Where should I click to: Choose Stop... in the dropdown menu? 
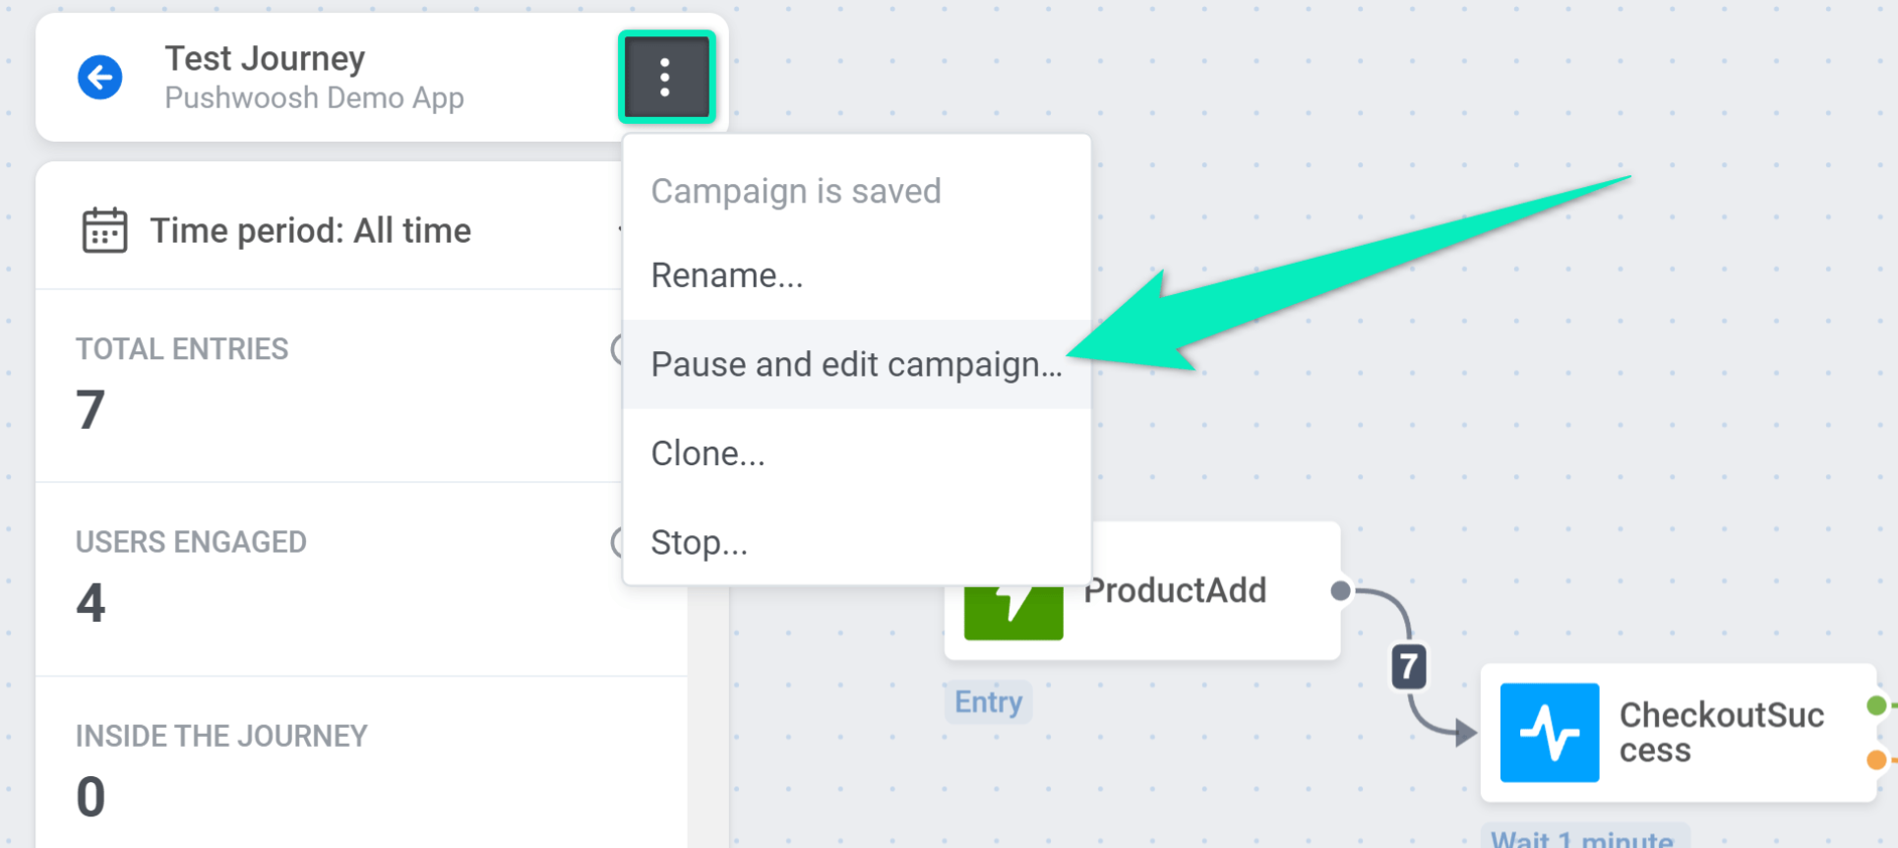point(699,543)
